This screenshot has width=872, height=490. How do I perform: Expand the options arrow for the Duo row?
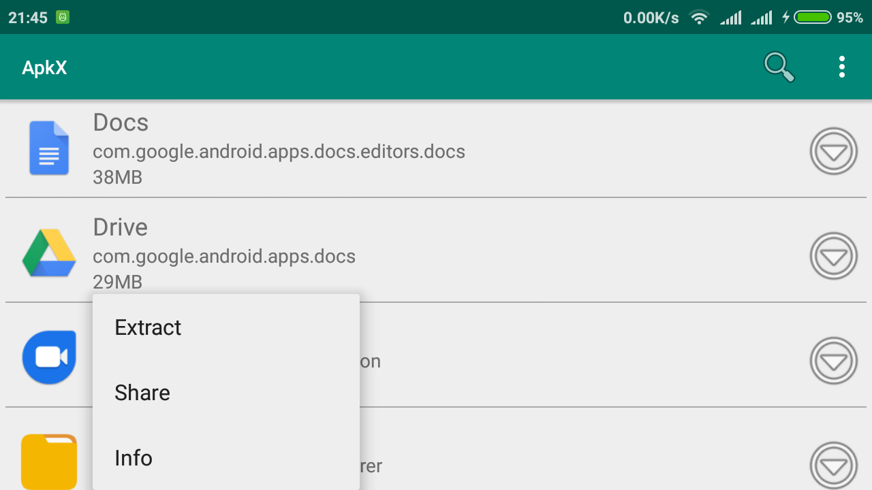pos(834,361)
